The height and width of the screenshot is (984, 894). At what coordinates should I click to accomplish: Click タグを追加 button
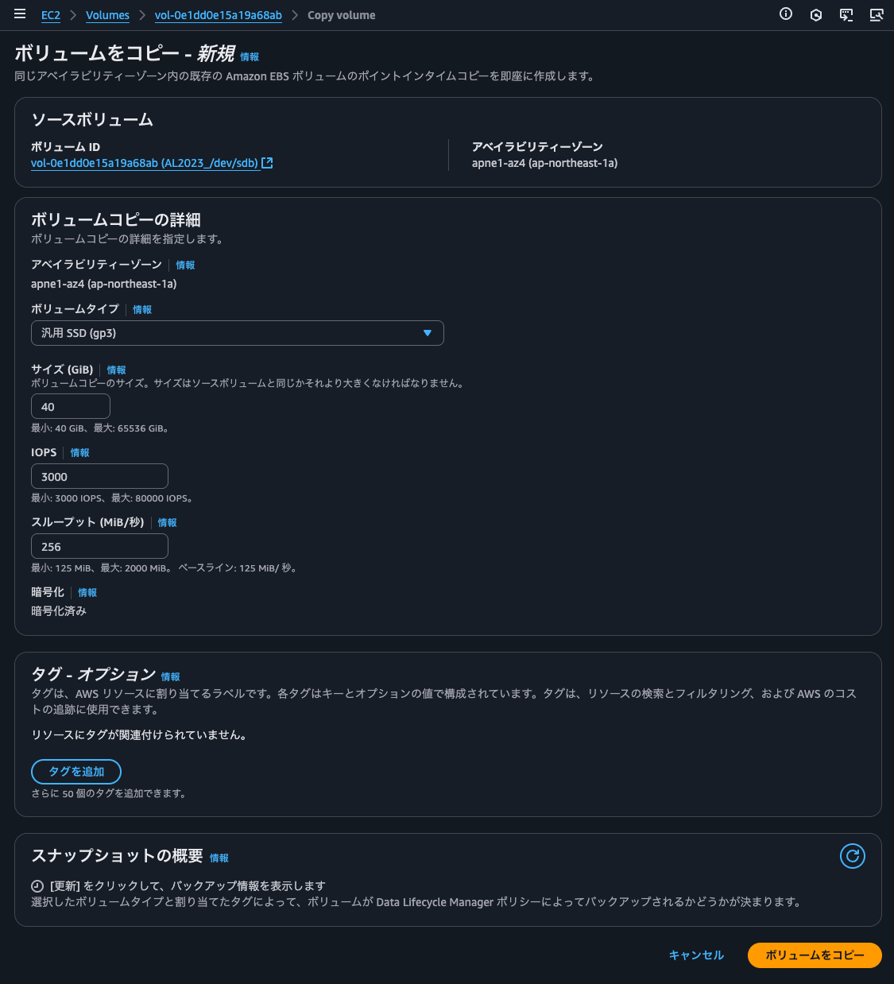76,772
